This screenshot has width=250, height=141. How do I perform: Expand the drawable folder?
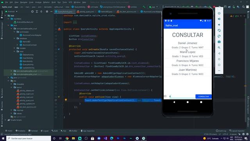[11, 84]
